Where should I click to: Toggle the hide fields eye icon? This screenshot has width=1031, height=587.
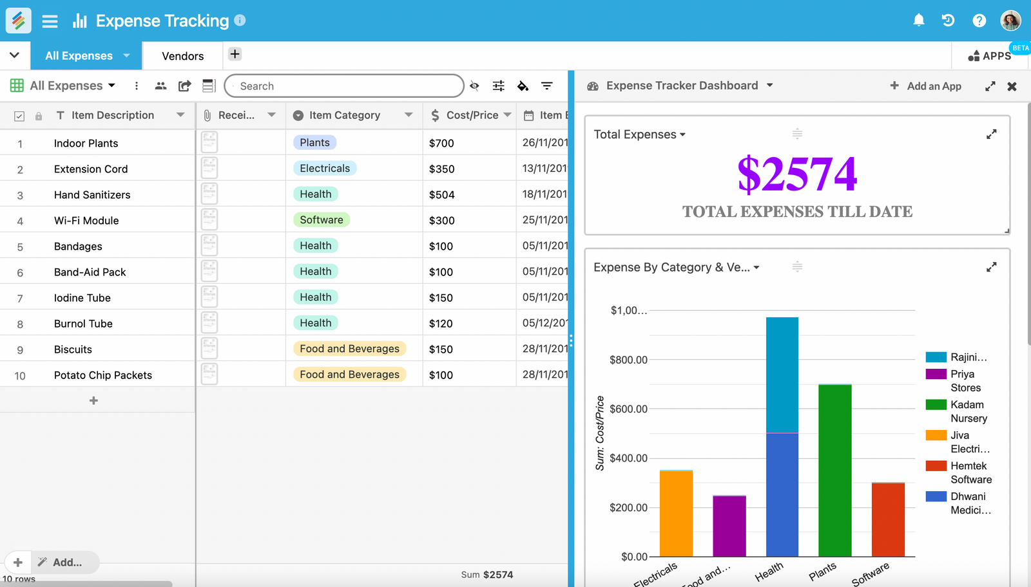(474, 86)
